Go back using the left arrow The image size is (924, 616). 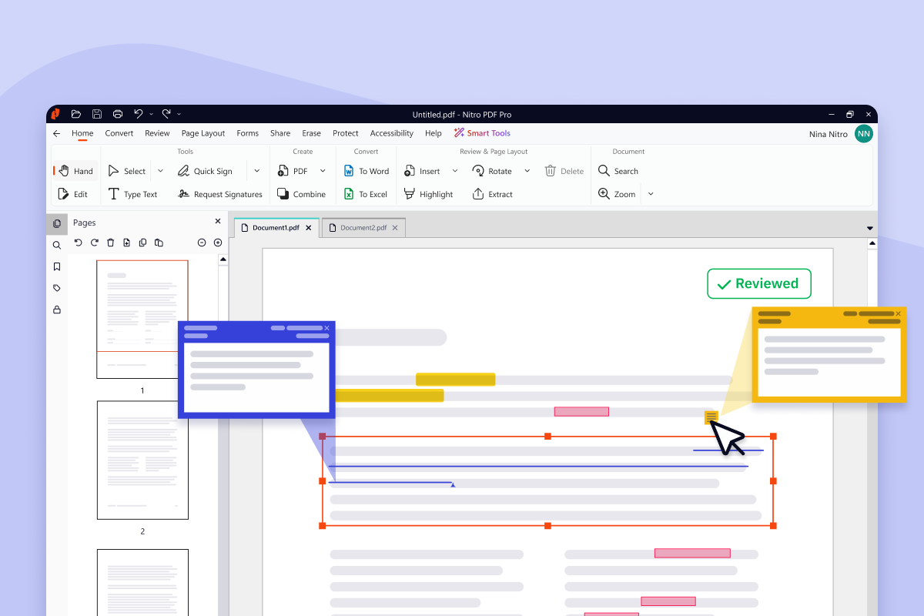(x=56, y=133)
